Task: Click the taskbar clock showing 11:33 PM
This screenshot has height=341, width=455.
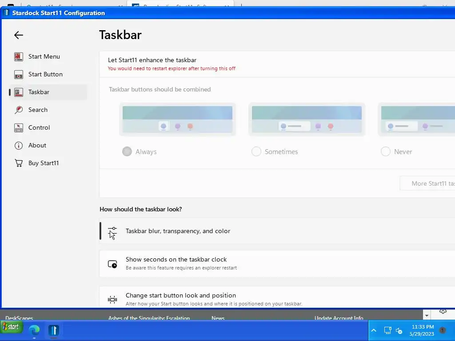Action: tap(422, 330)
